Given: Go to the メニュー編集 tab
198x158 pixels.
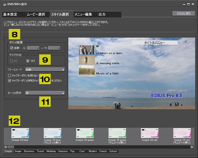Looking at the screenshot, I should click(x=85, y=14).
